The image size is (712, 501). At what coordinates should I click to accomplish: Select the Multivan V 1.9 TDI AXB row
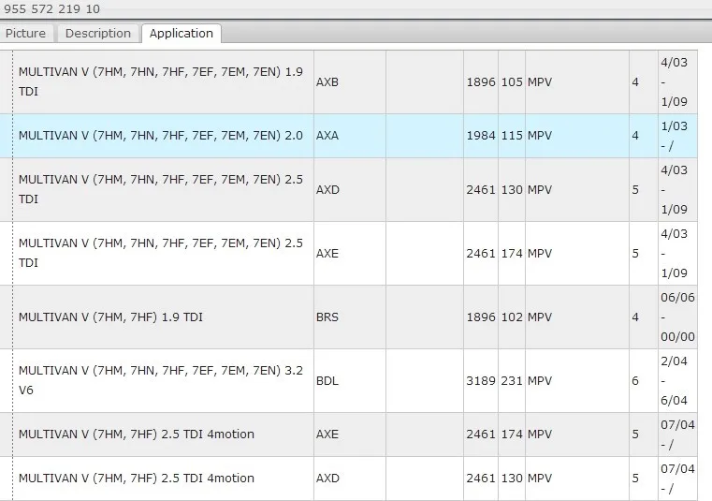coord(348,82)
